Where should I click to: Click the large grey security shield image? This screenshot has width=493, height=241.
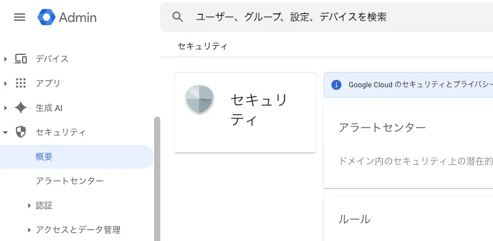199,99
